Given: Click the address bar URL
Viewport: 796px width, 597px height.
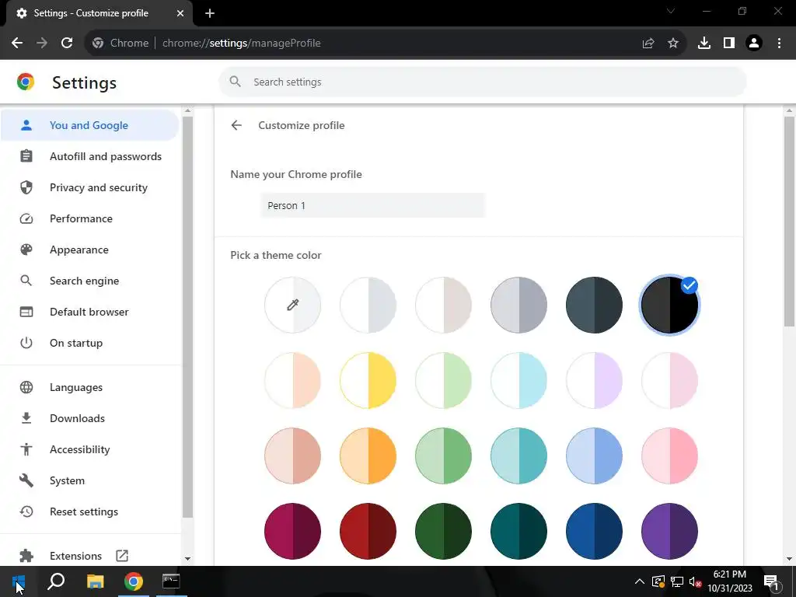Looking at the screenshot, I should [x=242, y=44].
